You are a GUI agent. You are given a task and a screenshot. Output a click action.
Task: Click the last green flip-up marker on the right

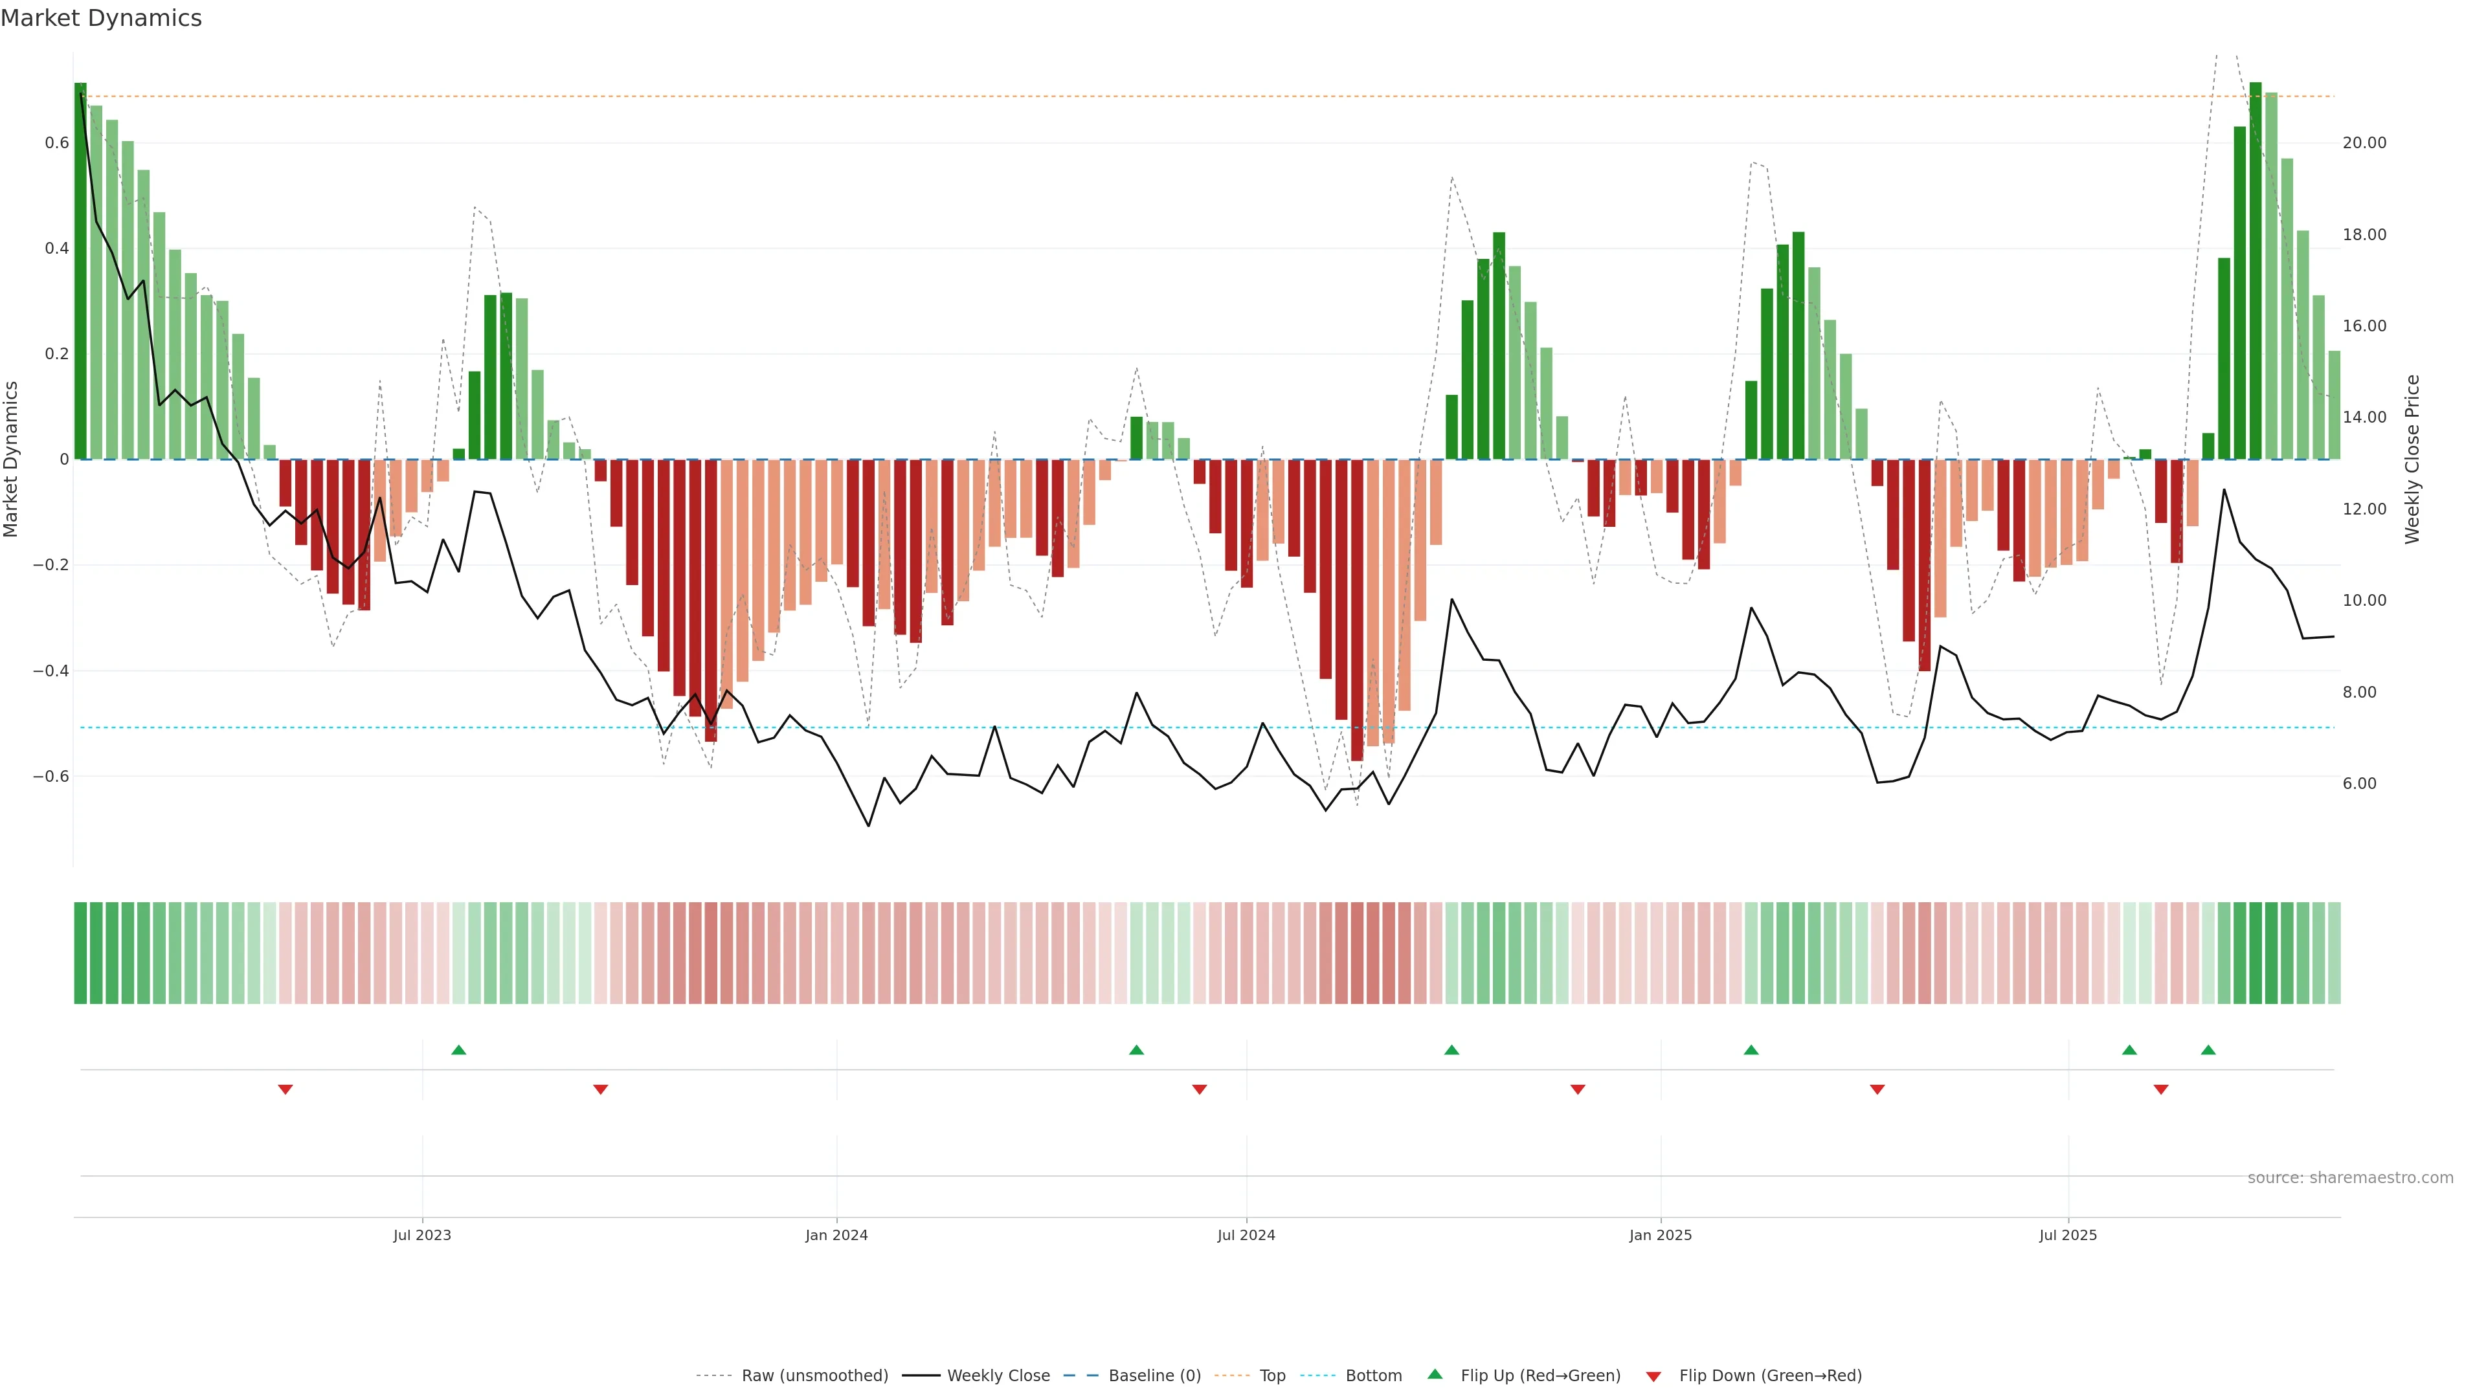tap(2208, 1050)
